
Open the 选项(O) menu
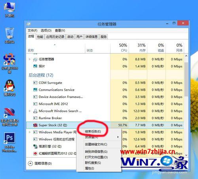tap(46, 30)
